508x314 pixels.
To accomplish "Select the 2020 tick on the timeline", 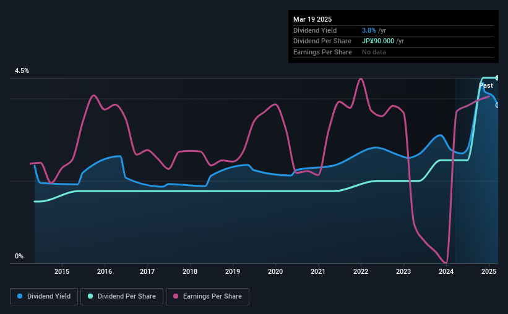I will click(x=275, y=271).
